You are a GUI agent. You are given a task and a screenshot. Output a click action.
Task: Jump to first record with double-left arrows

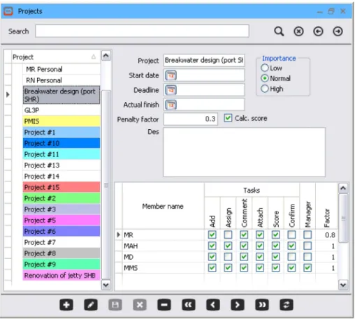tap(189, 305)
